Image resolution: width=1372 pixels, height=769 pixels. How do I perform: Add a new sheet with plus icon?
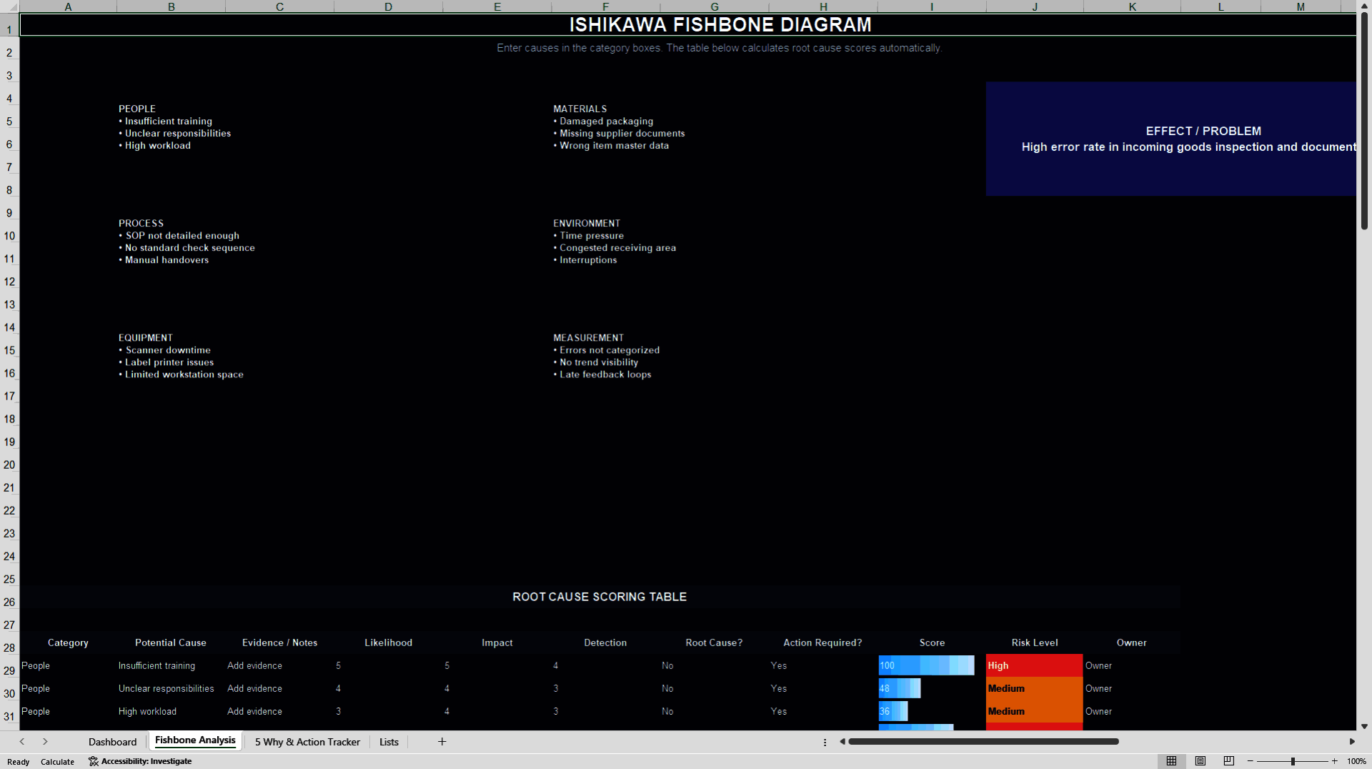coord(442,742)
